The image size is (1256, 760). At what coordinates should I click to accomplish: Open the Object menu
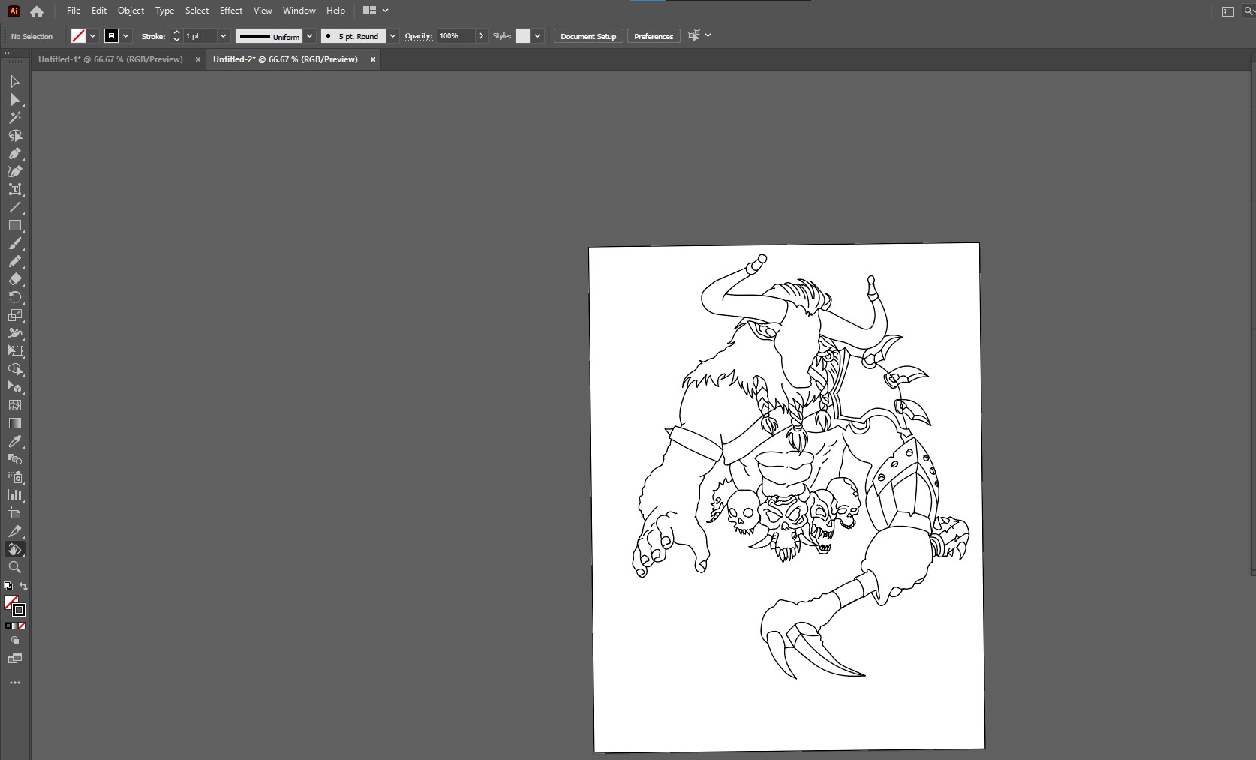131,11
